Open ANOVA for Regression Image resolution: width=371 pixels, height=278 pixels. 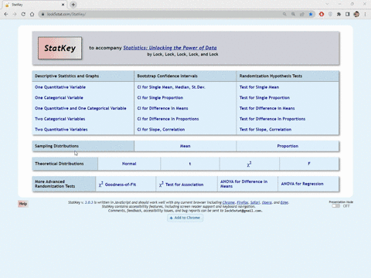pyautogui.click(x=302, y=184)
